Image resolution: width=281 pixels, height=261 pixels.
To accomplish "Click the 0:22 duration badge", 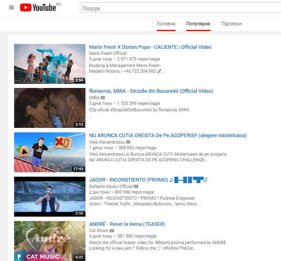I will [x=79, y=257].
